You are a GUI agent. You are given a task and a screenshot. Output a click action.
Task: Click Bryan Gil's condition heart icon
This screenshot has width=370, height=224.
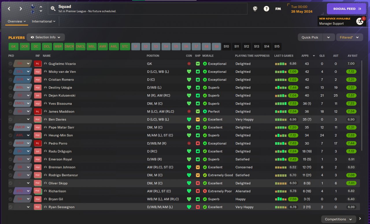(x=189, y=199)
